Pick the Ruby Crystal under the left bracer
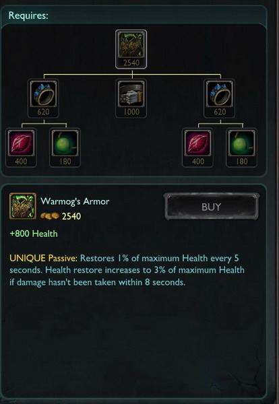This screenshot has height=404, width=279. click(21, 143)
